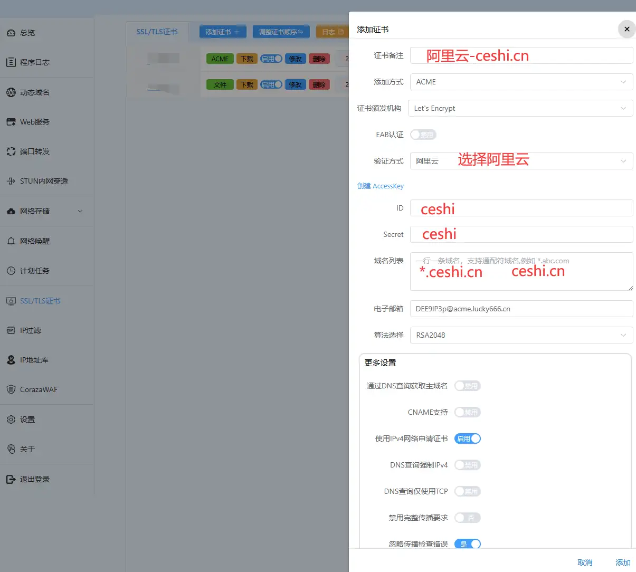Screen dimensions: 636x572
Task: Select 动态域名 in the sidebar
Action: coord(32,92)
